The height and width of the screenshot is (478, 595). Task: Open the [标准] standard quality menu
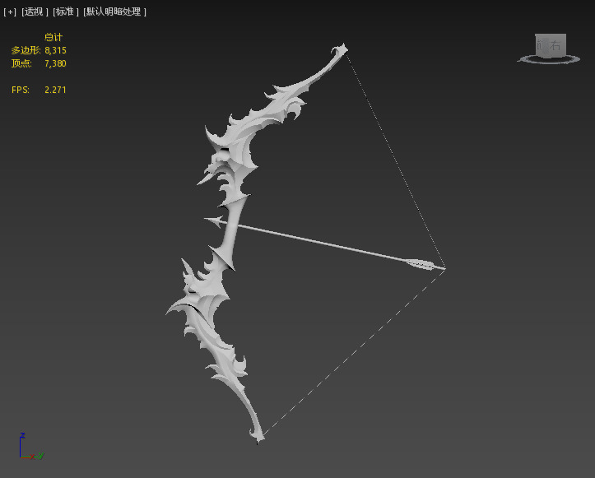[x=65, y=12]
